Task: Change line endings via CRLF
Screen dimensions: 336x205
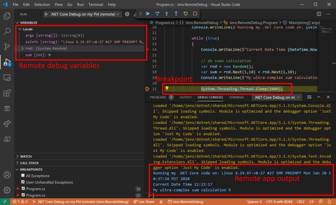Action: coord(301,202)
